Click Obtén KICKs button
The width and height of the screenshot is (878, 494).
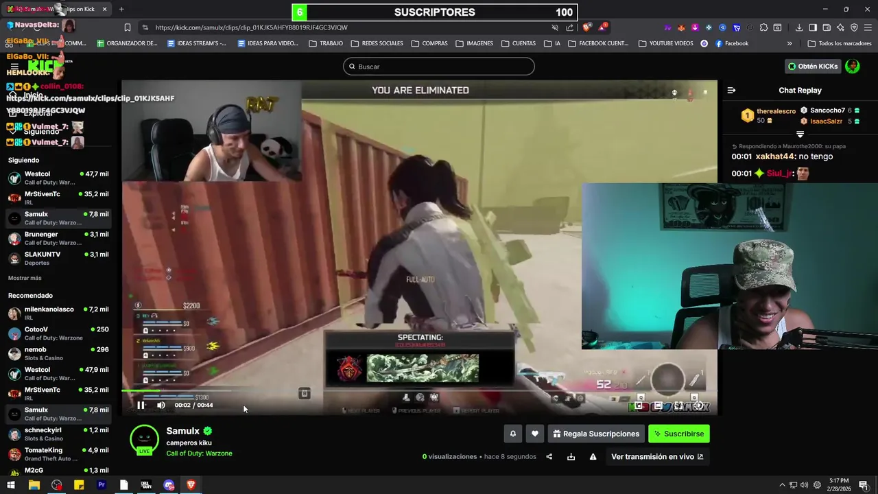coord(813,67)
